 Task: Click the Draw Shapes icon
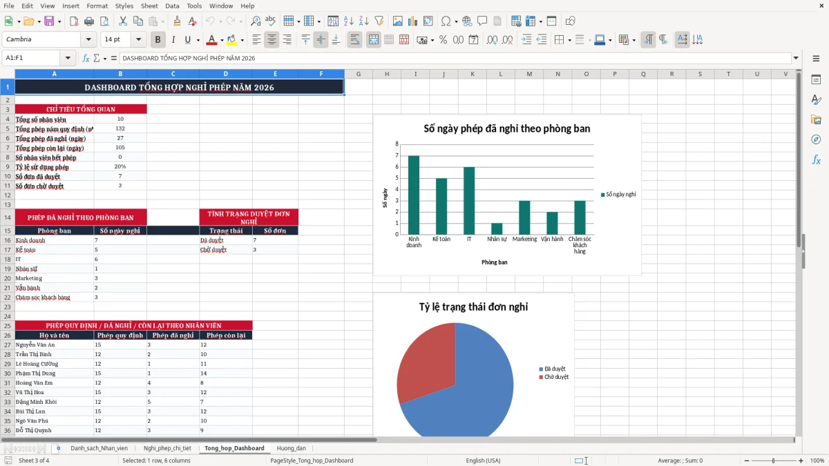(570, 21)
